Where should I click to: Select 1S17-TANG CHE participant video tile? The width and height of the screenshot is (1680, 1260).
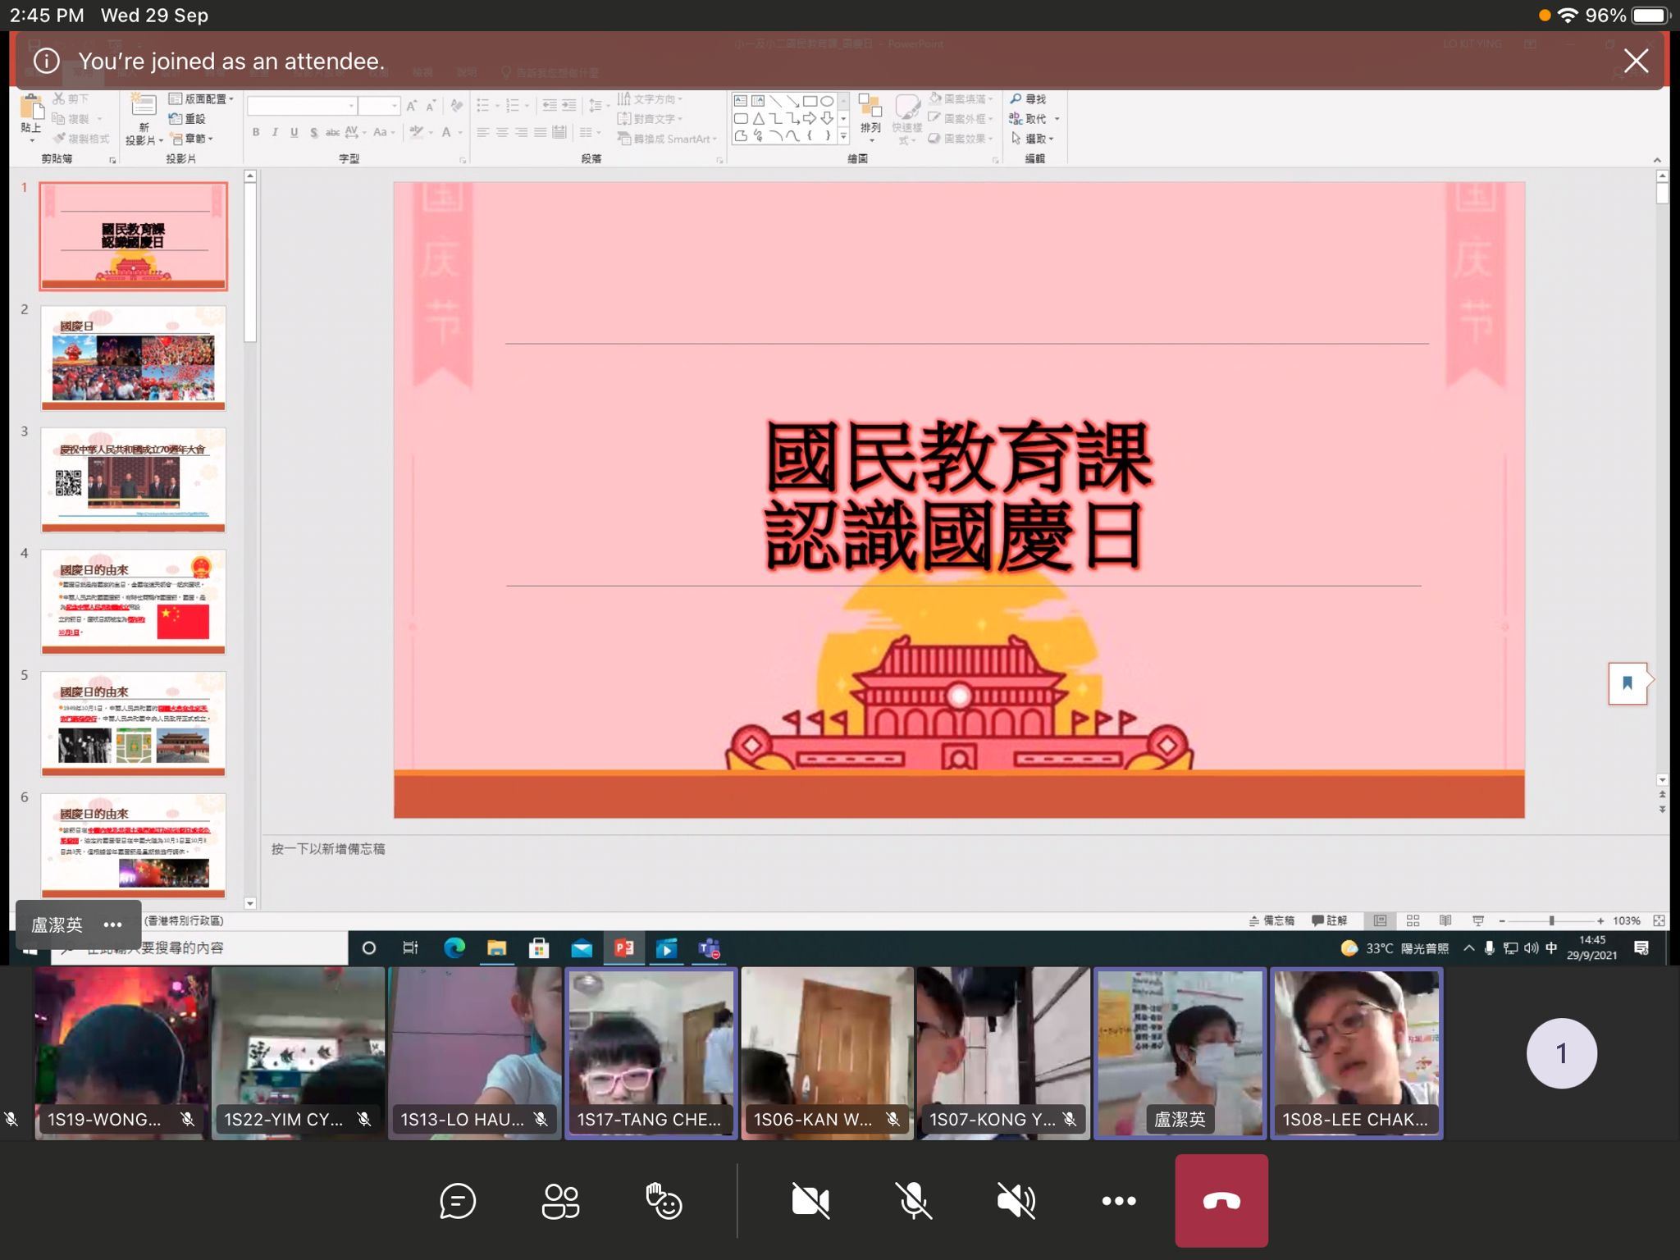click(x=651, y=1053)
